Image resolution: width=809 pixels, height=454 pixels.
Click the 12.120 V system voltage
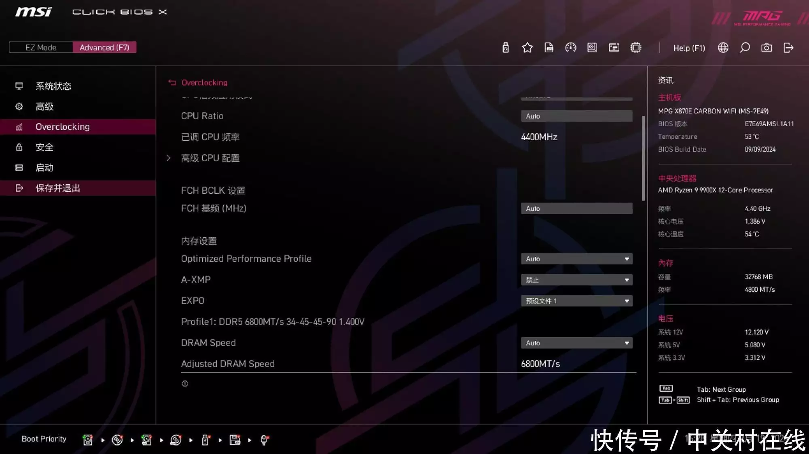pyautogui.click(x=756, y=332)
